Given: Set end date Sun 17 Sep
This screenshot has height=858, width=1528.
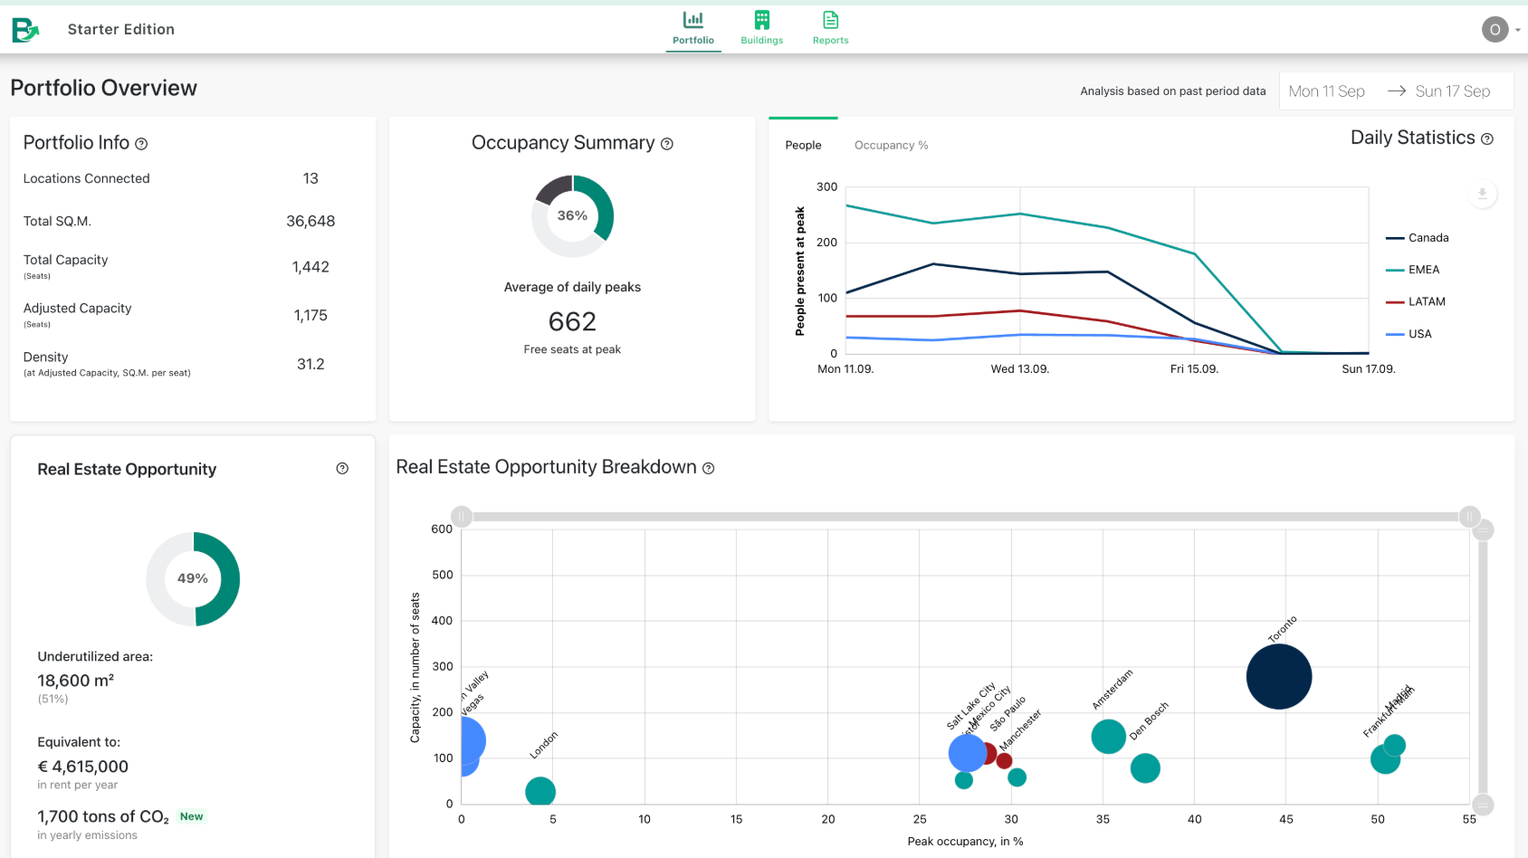Looking at the screenshot, I should pos(1452,91).
